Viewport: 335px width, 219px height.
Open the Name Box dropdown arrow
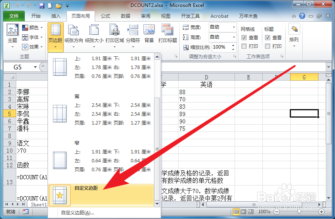[x=35, y=67]
